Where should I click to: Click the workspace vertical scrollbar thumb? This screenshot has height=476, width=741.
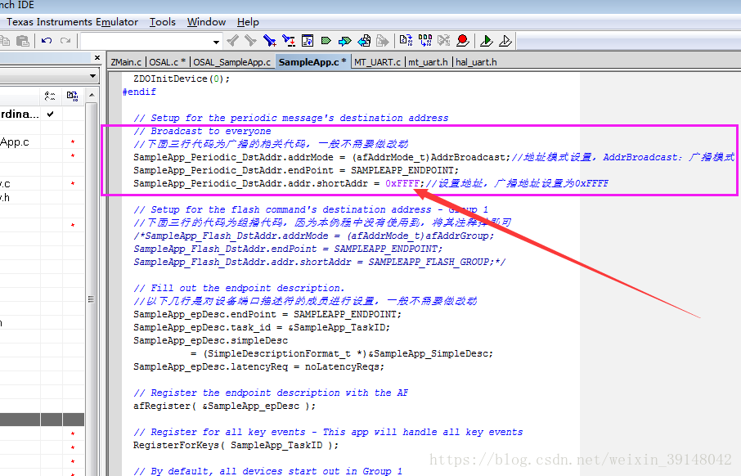click(x=92, y=299)
